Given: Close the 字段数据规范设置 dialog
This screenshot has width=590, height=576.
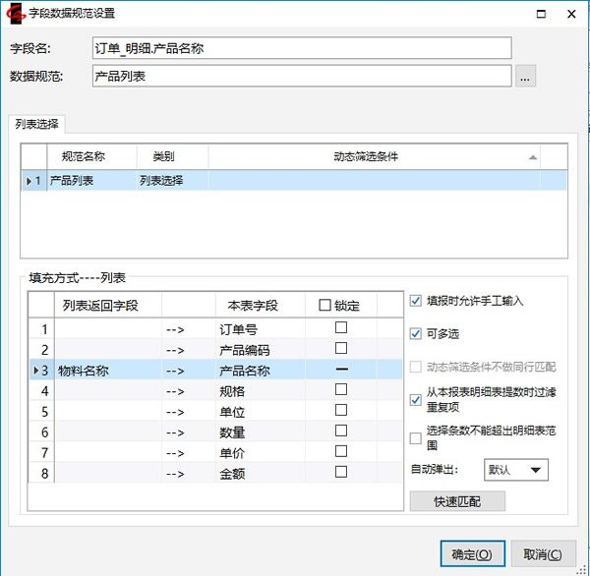Looking at the screenshot, I should pos(571,14).
